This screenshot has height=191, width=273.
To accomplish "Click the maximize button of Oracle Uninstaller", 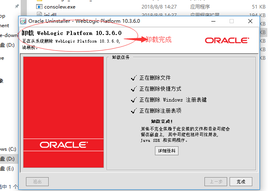I will click(232, 21).
